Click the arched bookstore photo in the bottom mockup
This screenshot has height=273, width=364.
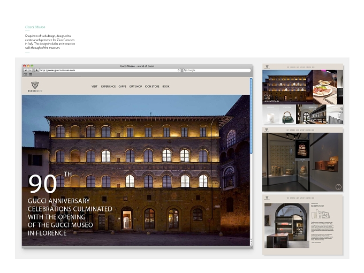point(287,226)
